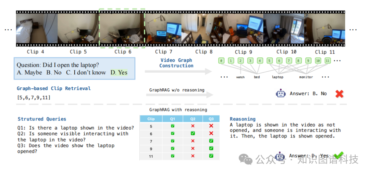Screen dimensions: 370x174
Task: Click the robot icon beside Answer: D. Yes
Action: coord(280,156)
